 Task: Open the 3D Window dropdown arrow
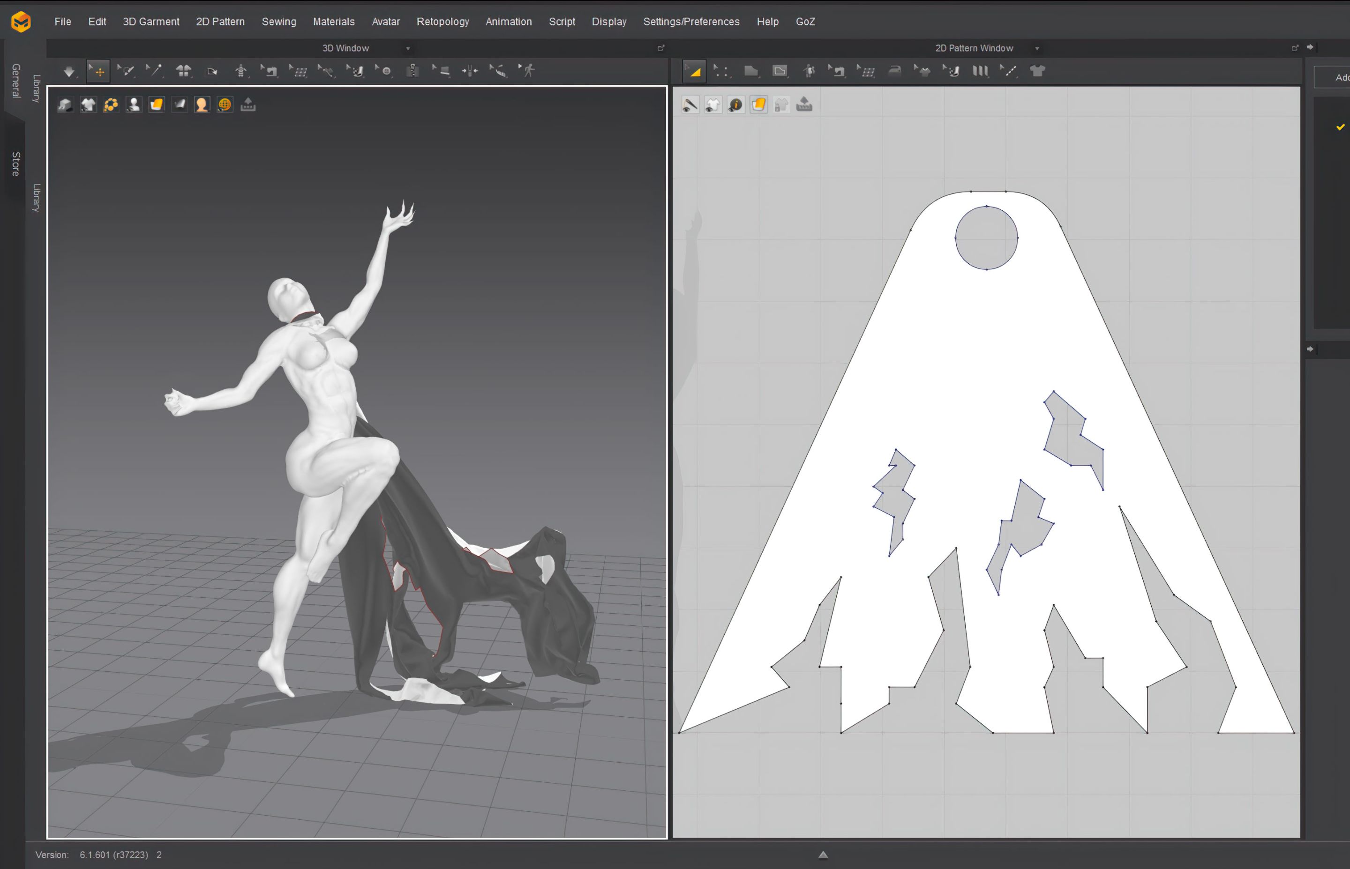pos(408,49)
